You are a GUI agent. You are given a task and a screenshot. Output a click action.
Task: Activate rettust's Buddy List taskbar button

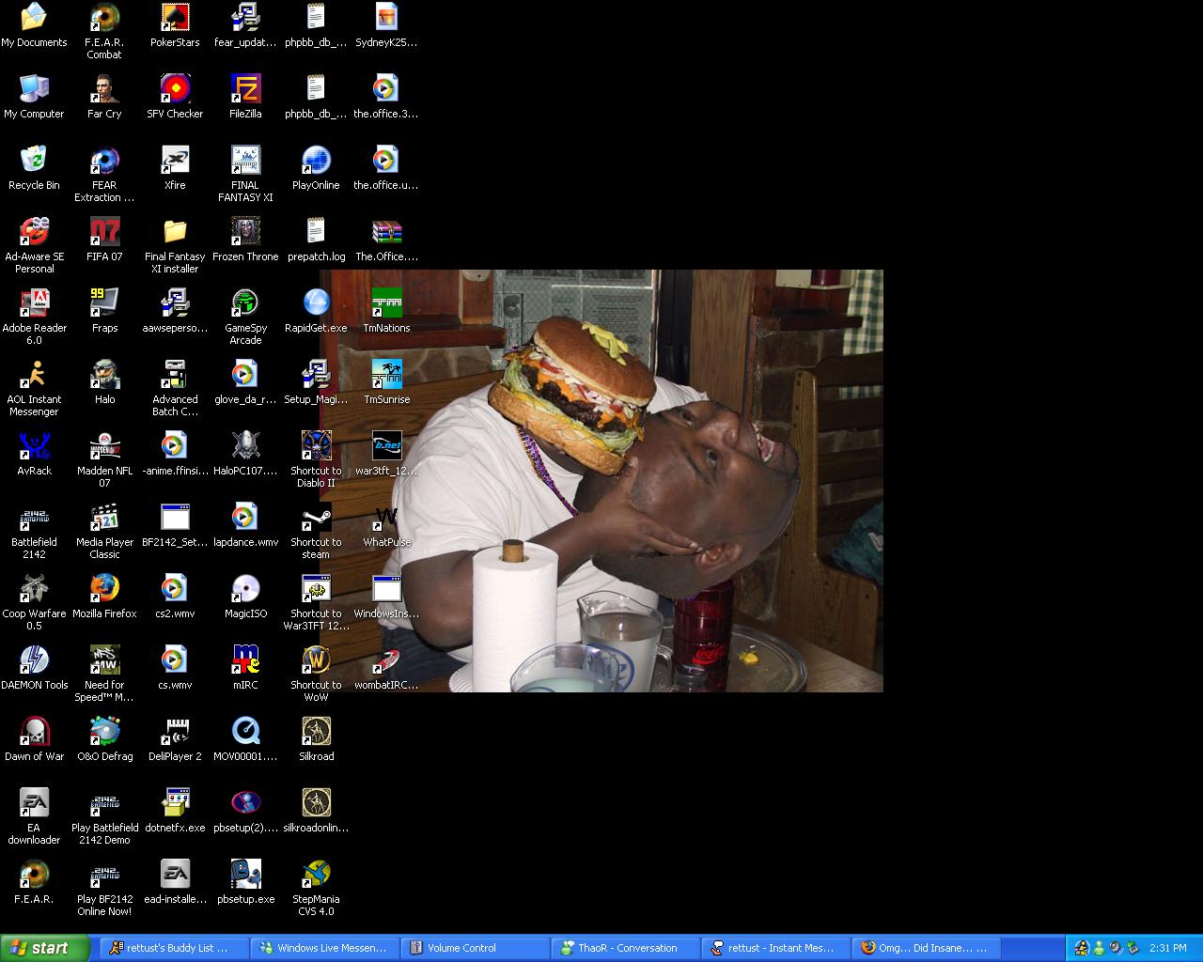point(175,948)
